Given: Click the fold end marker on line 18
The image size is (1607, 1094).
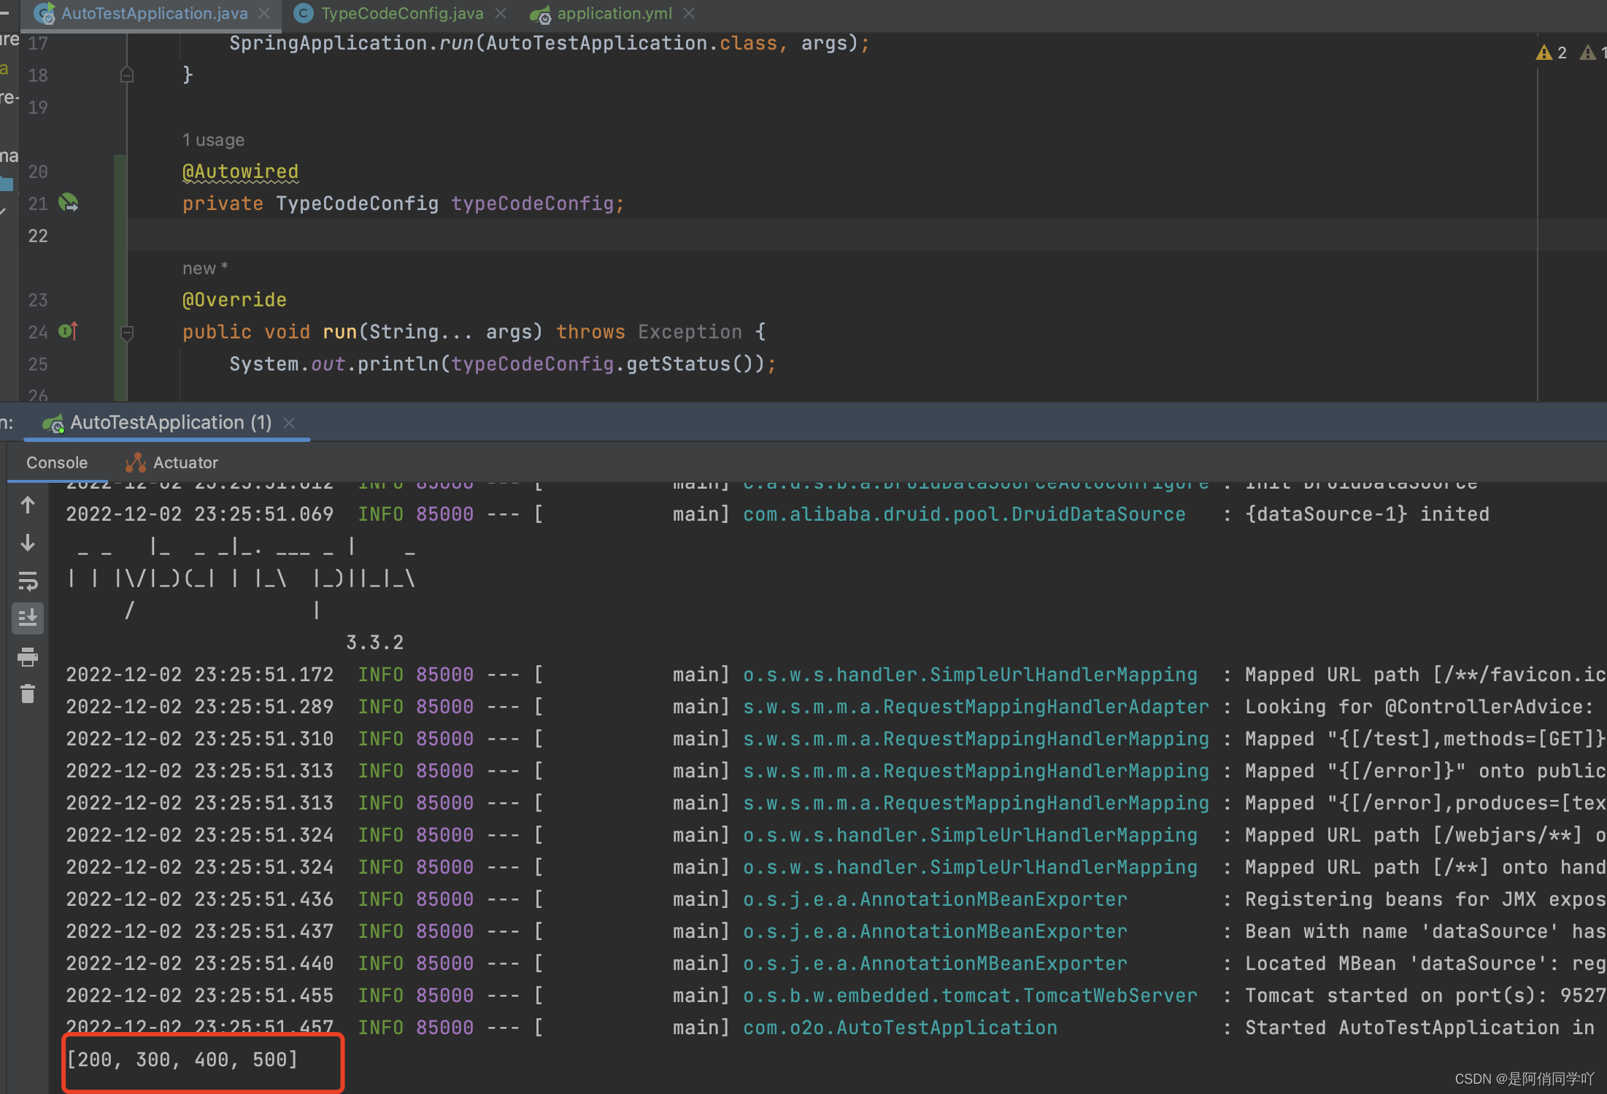Looking at the screenshot, I should [x=127, y=74].
